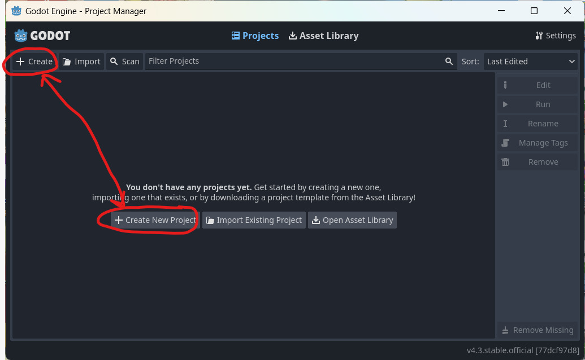This screenshot has height=360, width=585.
Task: Click the Manage Tags icon
Action: point(505,143)
